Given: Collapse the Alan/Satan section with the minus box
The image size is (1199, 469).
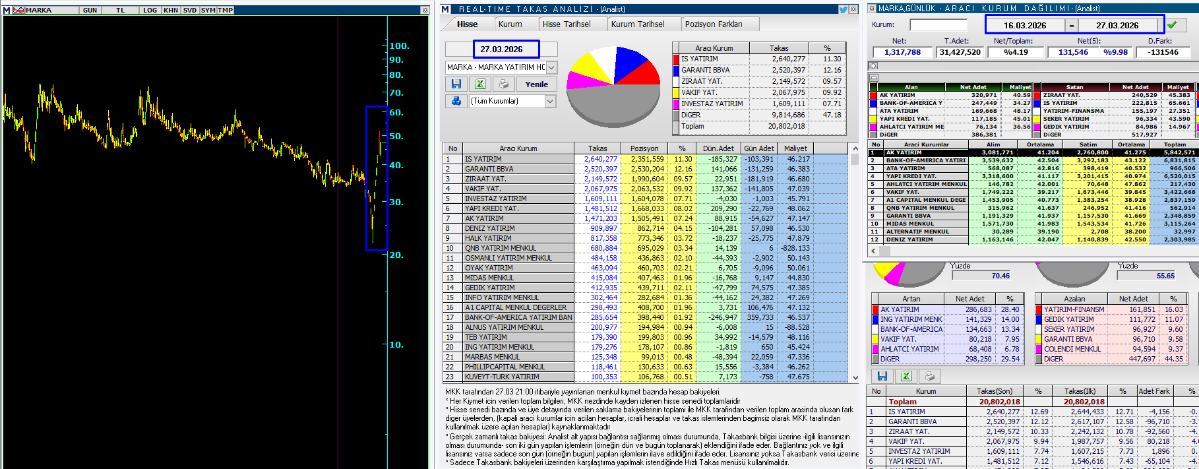Looking at the screenshot, I should (x=873, y=77).
